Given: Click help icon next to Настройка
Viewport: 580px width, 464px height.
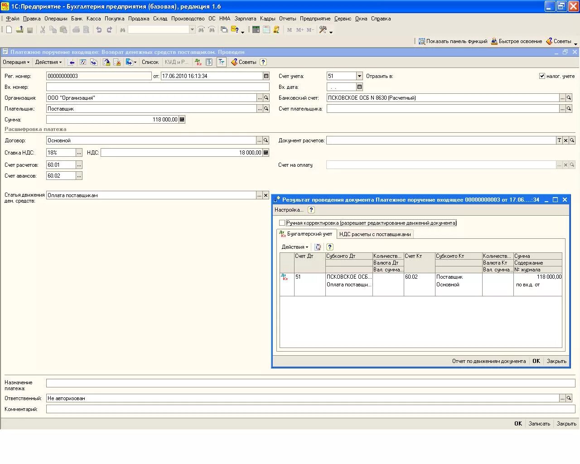Looking at the screenshot, I should click(x=311, y=210).
